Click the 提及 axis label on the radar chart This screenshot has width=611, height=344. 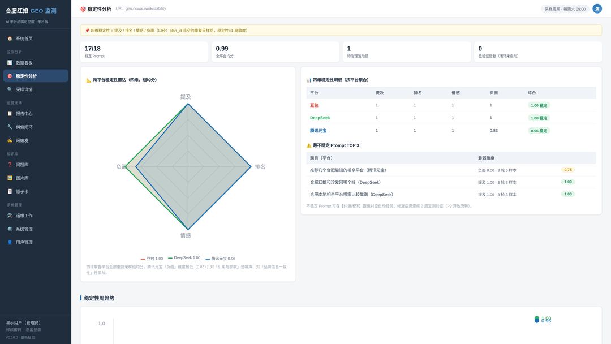click(186, 97)
